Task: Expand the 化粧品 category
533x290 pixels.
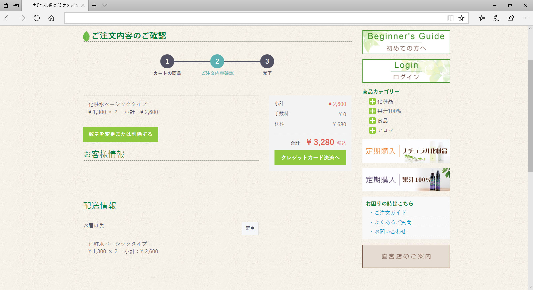Action: tap(372, 101)
